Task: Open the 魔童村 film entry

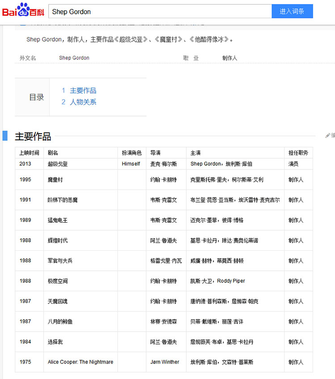Action: tap(55, 180)
